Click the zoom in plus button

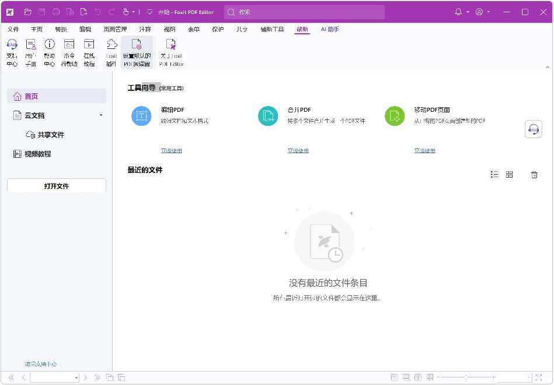(494, 377)
